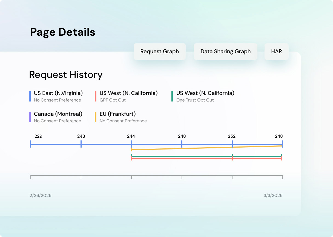
Task: Toggle the Canada (Montreal) legend entry
Action: [58, 117]
